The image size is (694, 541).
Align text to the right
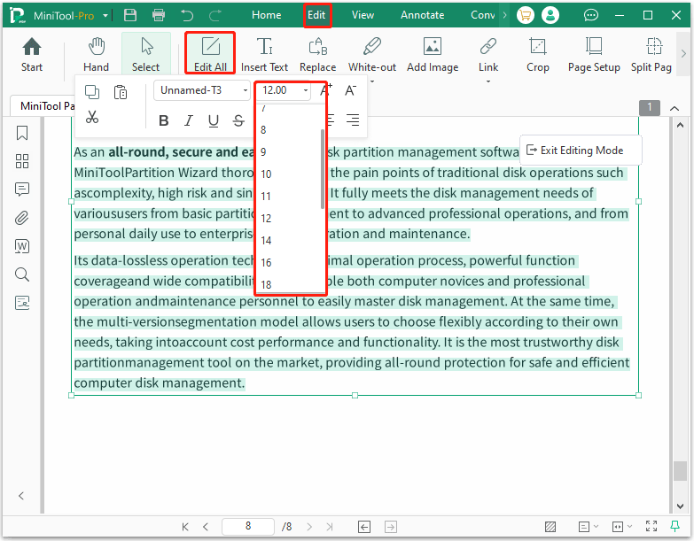pos(353,120)
